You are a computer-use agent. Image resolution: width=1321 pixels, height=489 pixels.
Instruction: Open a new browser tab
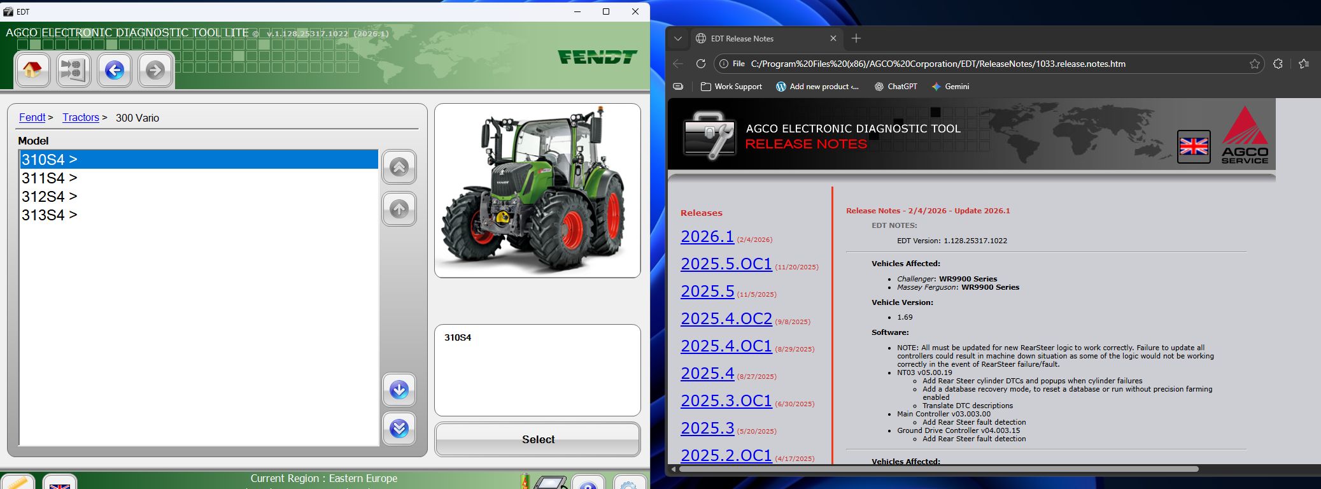[856, 38]
